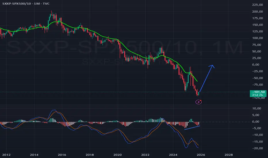This screenshot has width=268, height=158.
Task: Click the 10,00 indicator axis label
Action: (256, 108)
